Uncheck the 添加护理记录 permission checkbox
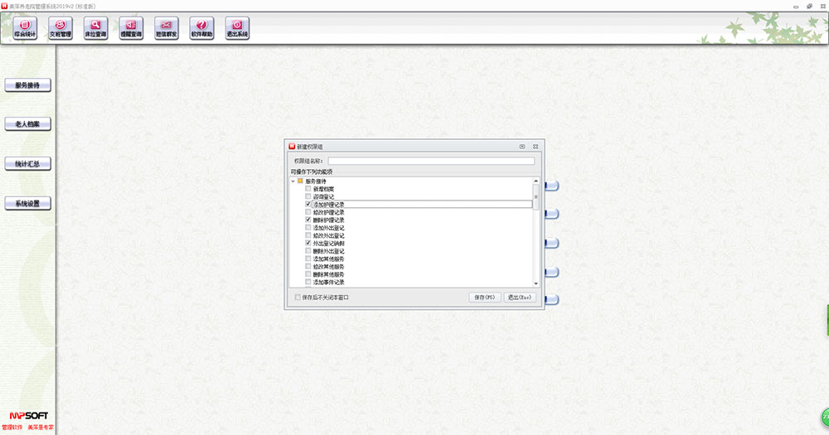 click(x=308, y=204)
